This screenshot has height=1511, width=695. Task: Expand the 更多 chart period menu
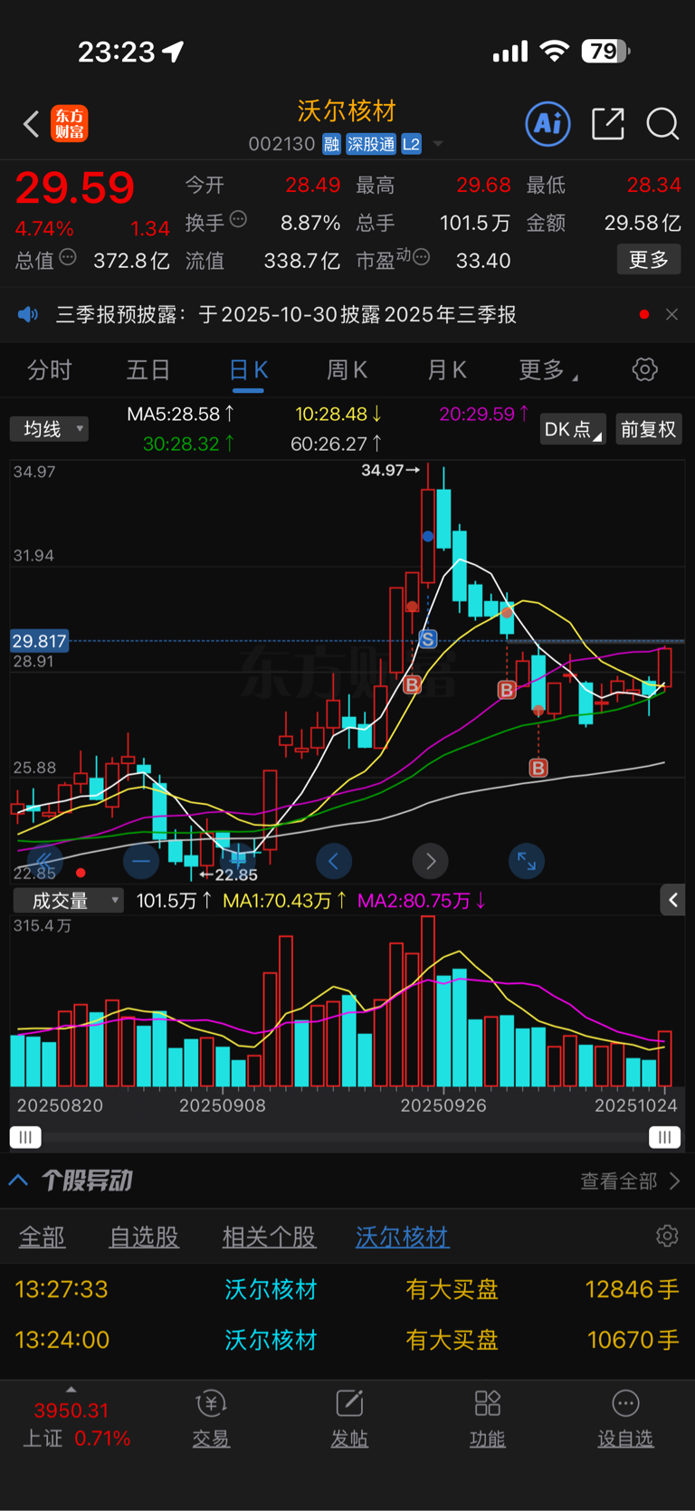[x=548, y=369]
